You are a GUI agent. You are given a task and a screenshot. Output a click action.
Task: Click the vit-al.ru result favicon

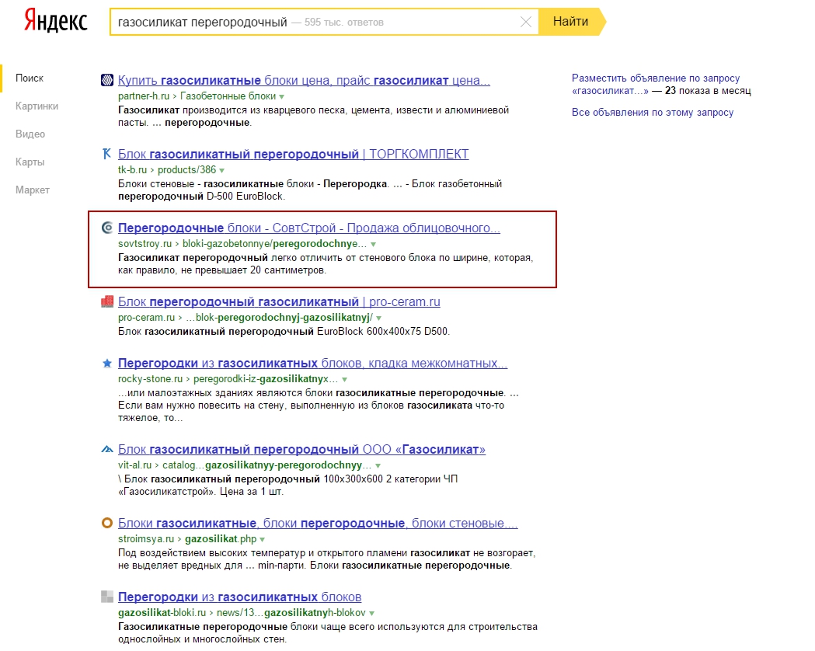point(107,449)
